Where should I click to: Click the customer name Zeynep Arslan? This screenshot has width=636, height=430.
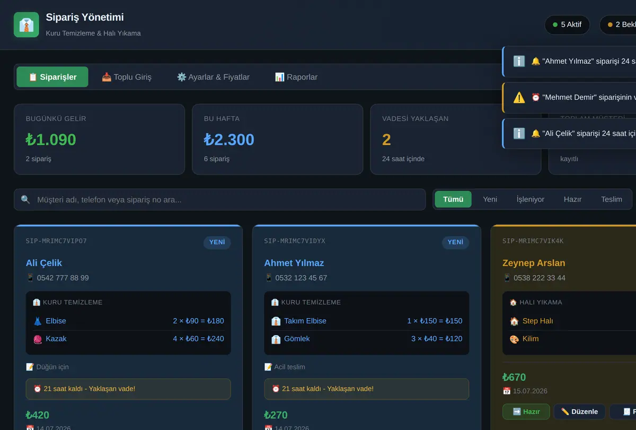click(x=534, y=263)
